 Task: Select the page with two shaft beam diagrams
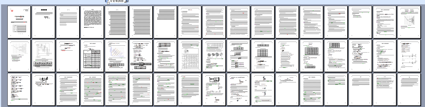(409, 56)
